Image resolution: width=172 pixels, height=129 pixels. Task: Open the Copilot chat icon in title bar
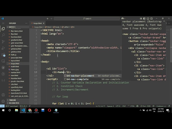(x=123, y=19)
